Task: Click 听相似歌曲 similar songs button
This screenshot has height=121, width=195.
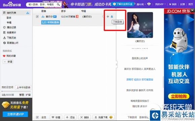Action: click(x=50, y=23)
